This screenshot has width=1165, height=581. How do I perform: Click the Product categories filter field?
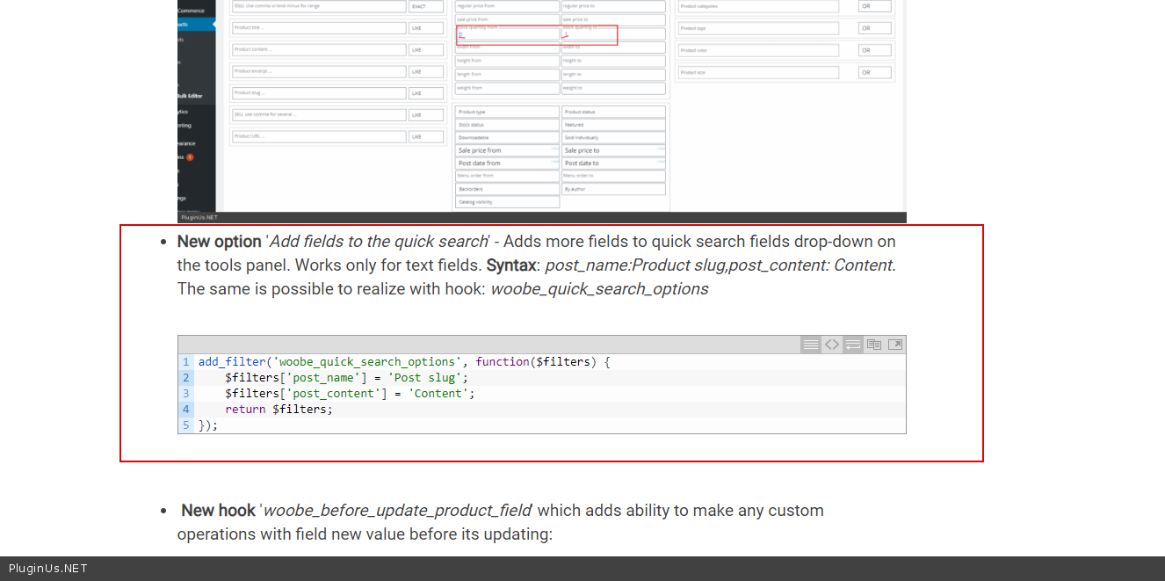pyautogui.click(x=757, y=6)
